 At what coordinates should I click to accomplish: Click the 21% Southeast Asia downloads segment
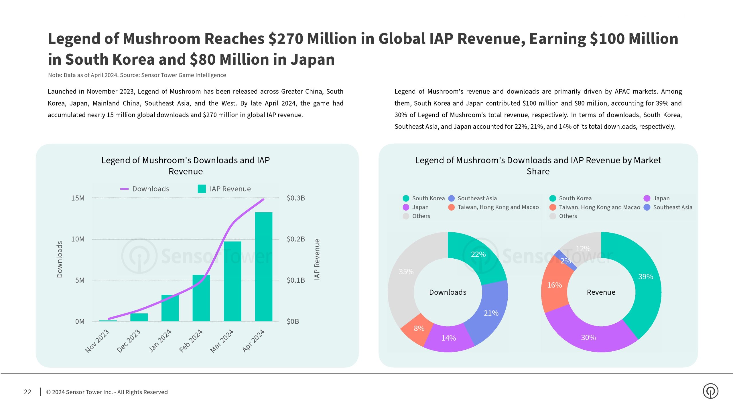491,313
